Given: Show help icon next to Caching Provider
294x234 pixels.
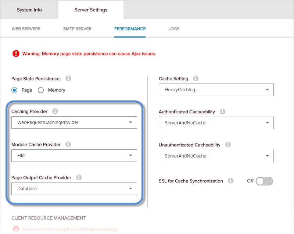Looking at the screenshot, I should tap(55, 111).
